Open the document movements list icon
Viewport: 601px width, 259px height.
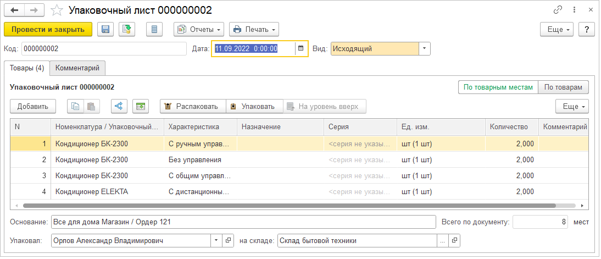(154, 29)
